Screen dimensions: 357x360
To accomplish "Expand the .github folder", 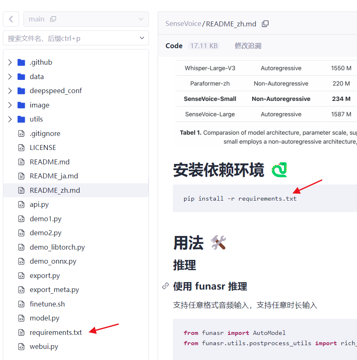I will point(9,62).
